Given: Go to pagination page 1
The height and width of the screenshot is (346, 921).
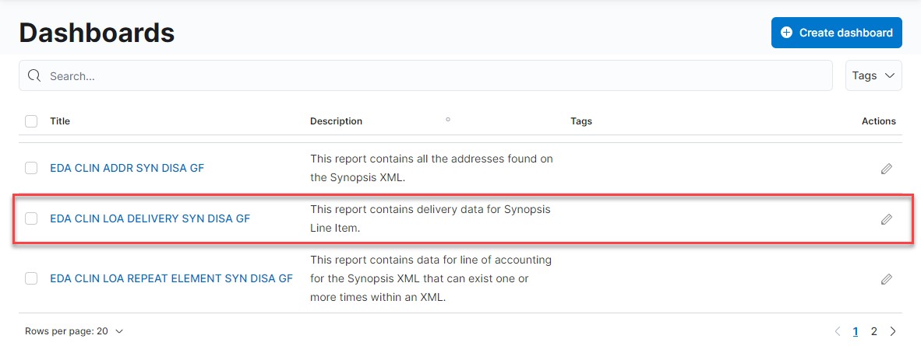Looking at the screenshot, I should click(x=856, y=331).
